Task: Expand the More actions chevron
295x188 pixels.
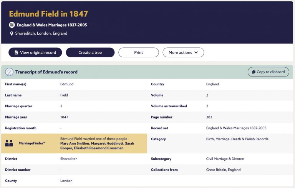Action: 196,52
